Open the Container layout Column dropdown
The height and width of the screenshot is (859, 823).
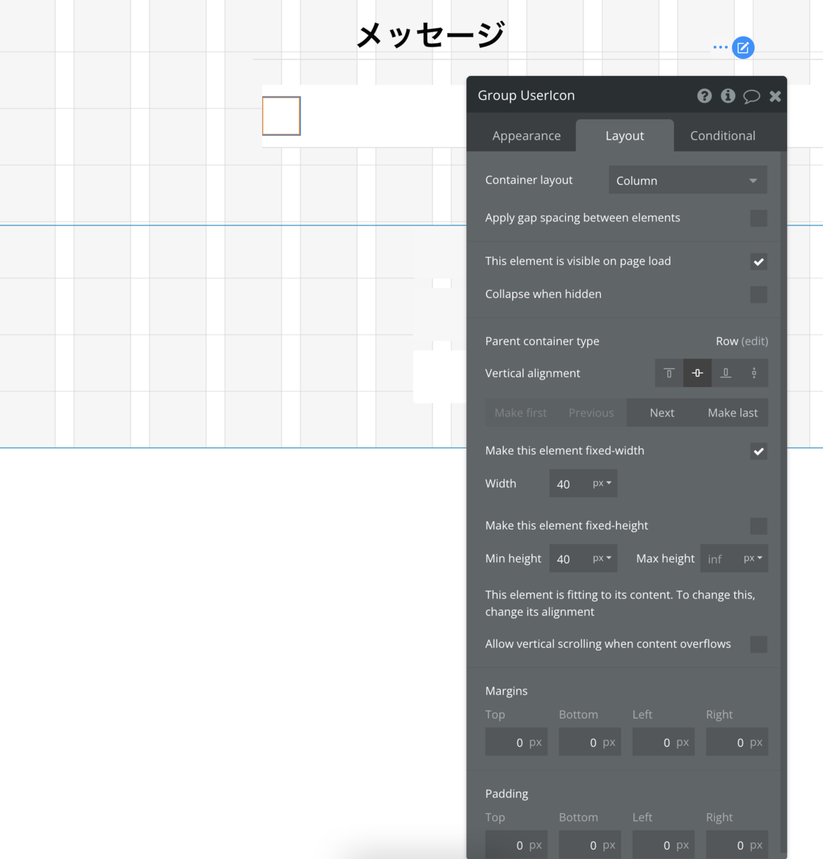tap(688, 180)
